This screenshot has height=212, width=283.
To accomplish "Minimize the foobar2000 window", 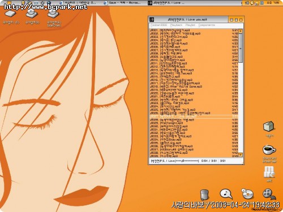I will coord(231,20).
